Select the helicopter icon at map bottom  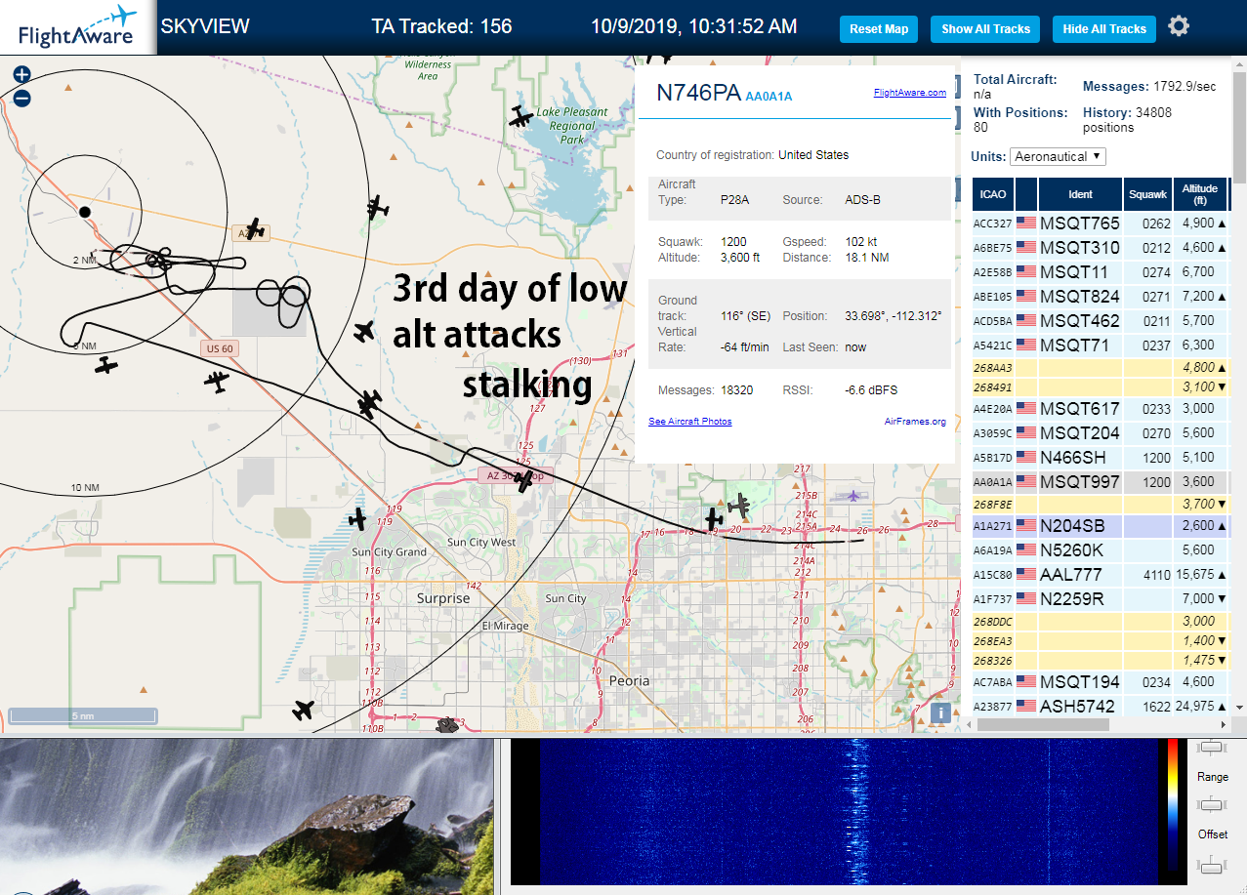(447, 724)
